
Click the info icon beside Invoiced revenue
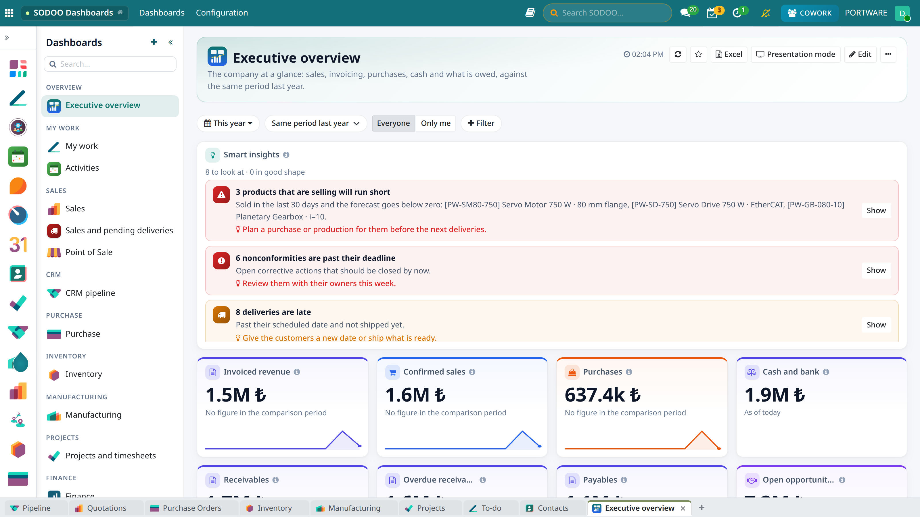coord(297,372)
